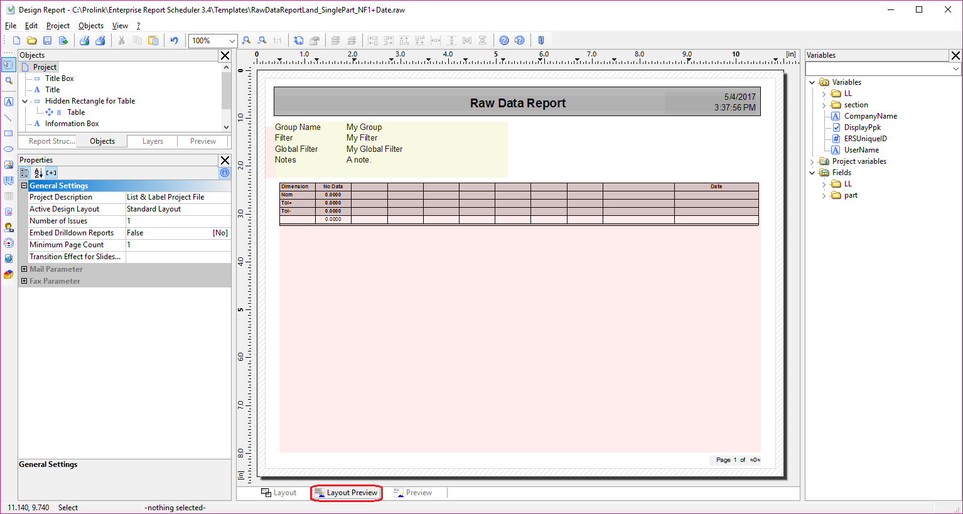Open the Objects menu
This screenshot has height=514, width=963.
click(x=91, y=26)
